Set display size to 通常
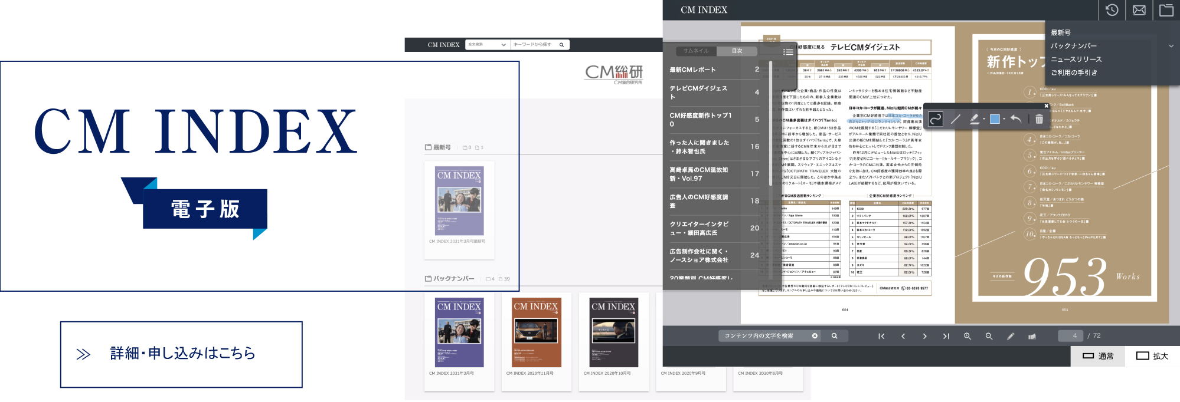The height and width of the screenshot is (402, 1180). tap(1098, 356)
